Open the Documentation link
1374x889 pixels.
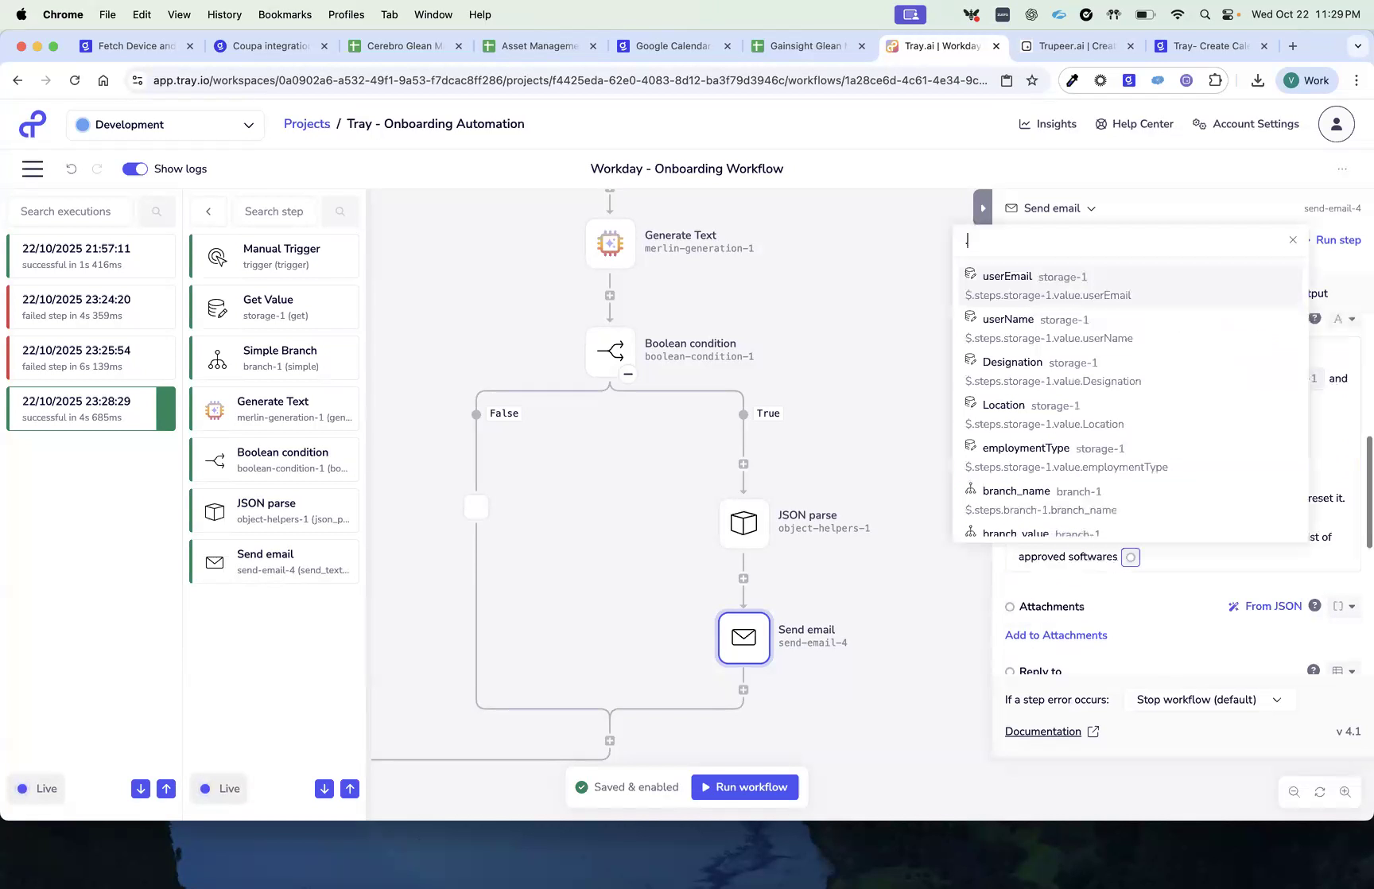[1042, 731]
